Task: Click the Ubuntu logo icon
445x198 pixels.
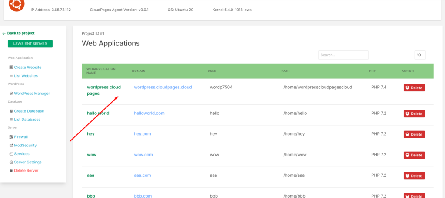Action: (x=17, y=5)
